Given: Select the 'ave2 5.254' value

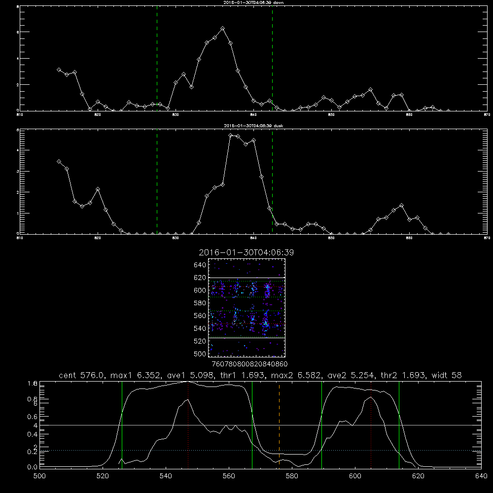Looking at the screenshot, I should 350,375.
